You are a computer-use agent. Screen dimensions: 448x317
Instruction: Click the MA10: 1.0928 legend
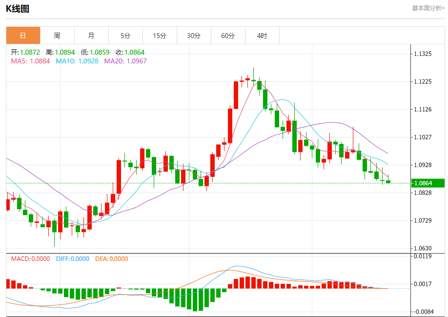tap(77, 61)
